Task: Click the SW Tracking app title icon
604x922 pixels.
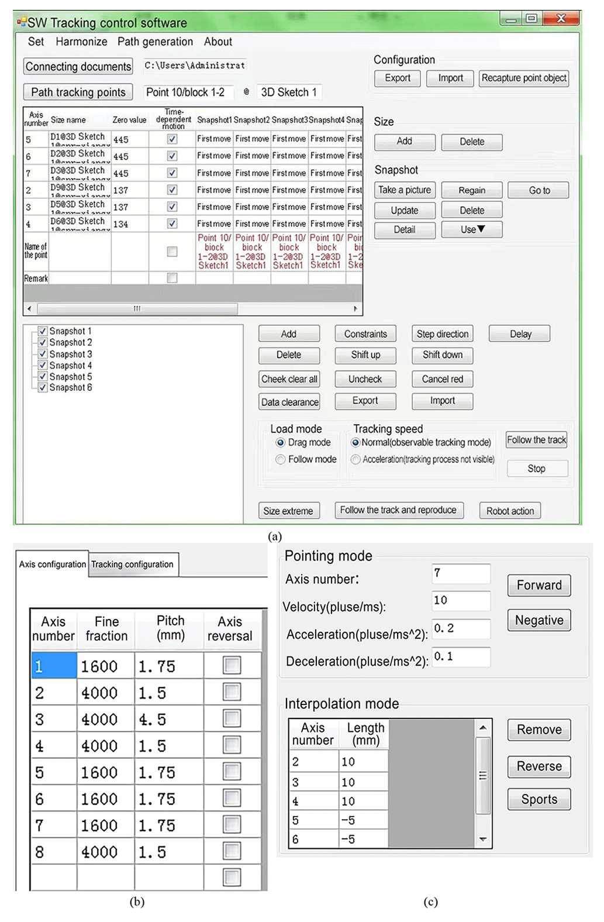Action: click(x=22, y=23)
